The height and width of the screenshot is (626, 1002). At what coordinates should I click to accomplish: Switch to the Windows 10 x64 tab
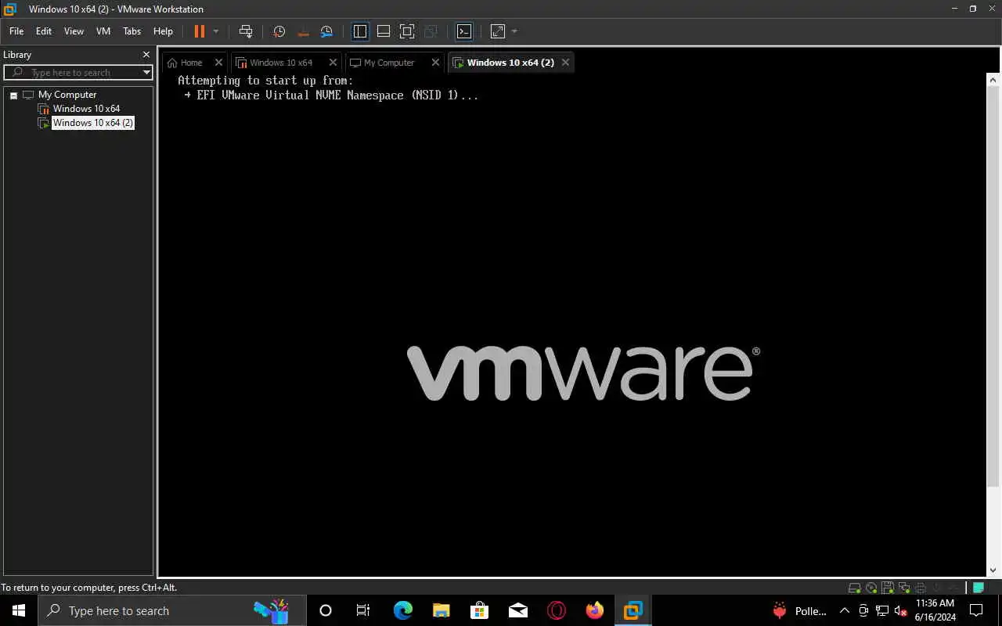[x=281, y=63]
